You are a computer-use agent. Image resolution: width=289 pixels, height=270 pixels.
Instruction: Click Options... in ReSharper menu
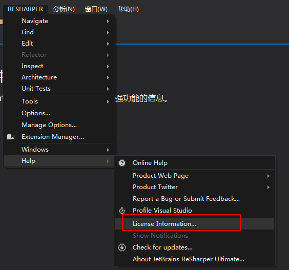point(59,113)
